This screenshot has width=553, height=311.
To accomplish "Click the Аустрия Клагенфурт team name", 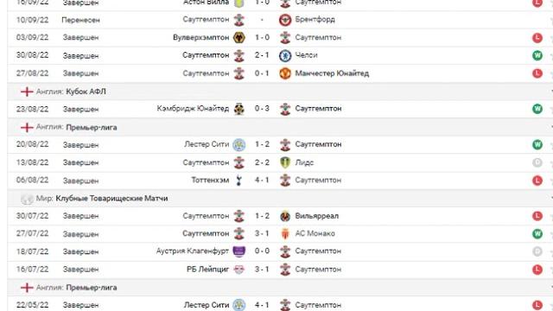I will pyautogui.click(x=193, y=251).
